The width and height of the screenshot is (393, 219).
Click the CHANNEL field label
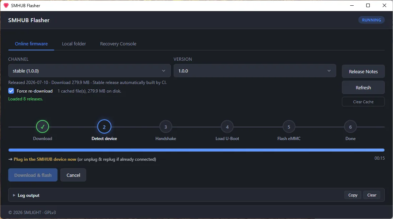tap(18, 59)
